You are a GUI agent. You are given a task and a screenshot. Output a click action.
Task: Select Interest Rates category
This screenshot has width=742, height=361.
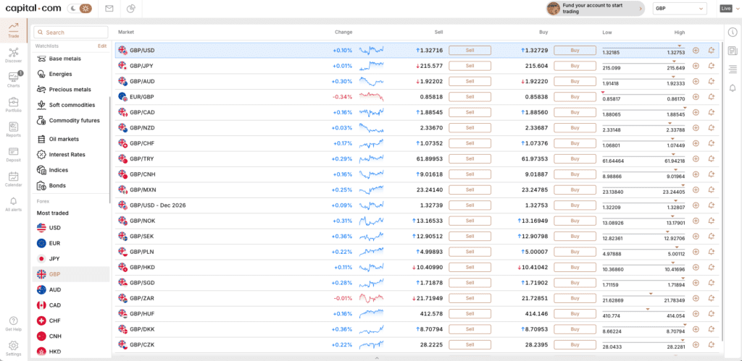point(67,155)
